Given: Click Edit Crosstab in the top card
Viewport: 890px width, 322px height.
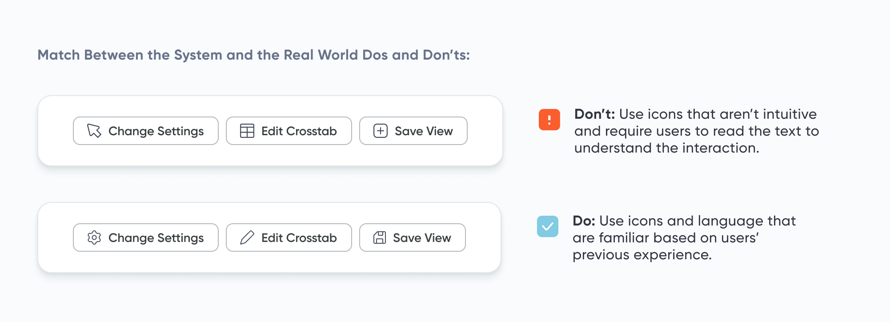Looking at the screenshot, I should (289, 131).
